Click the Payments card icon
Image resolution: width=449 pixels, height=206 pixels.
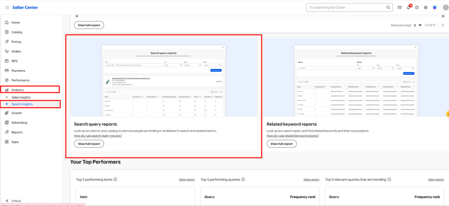coord(7,71)
